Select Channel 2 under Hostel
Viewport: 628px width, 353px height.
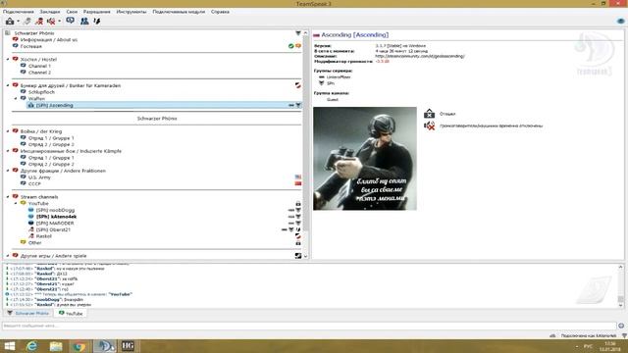pos(39,73)
